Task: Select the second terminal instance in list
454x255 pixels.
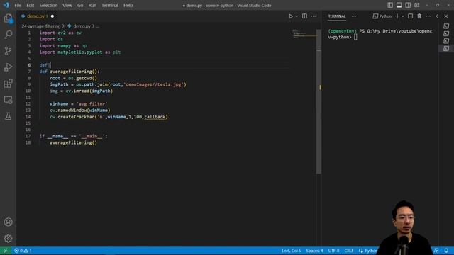Action: [x=446, y=33]
